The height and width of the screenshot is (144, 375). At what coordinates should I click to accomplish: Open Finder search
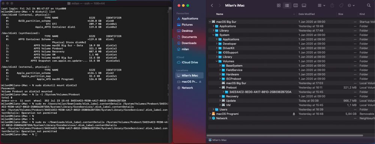coord(369,6)
